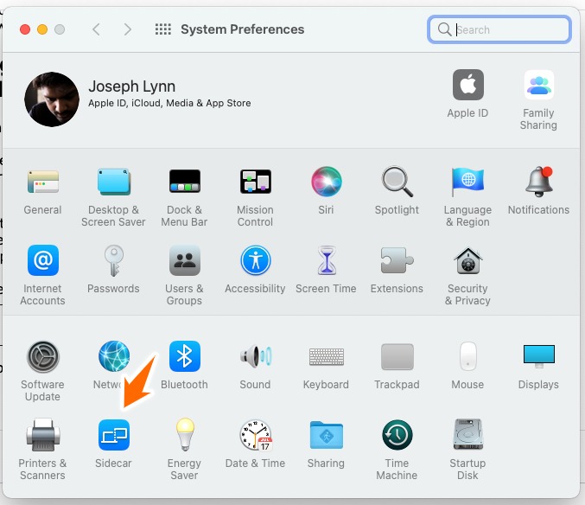Open Displays preferences
This screenshot has height=505, width=585.
coord(538,356)
